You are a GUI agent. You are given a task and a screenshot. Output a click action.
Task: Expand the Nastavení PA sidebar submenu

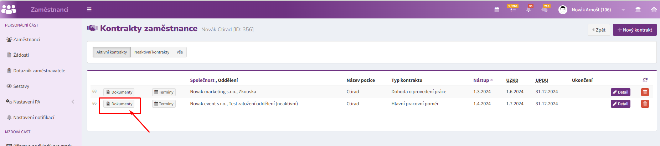click(73, 102)
